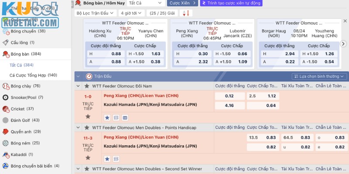Screen dimensions: 349x174
Task: Select under u 0.82 total odds
Action: (x=297, y=147)
